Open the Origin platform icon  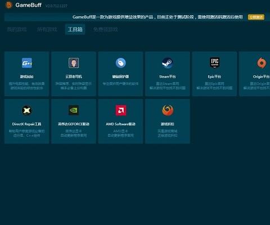(x=262, y=63)
